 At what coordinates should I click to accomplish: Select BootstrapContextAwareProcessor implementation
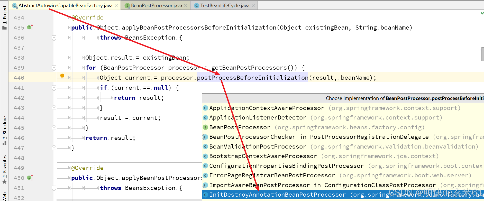(343, 156)
